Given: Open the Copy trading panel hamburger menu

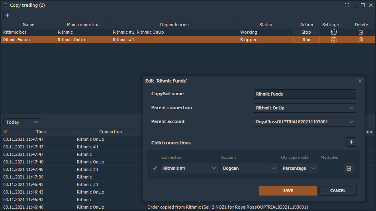Looking at the screenshot, I should 6,5.
